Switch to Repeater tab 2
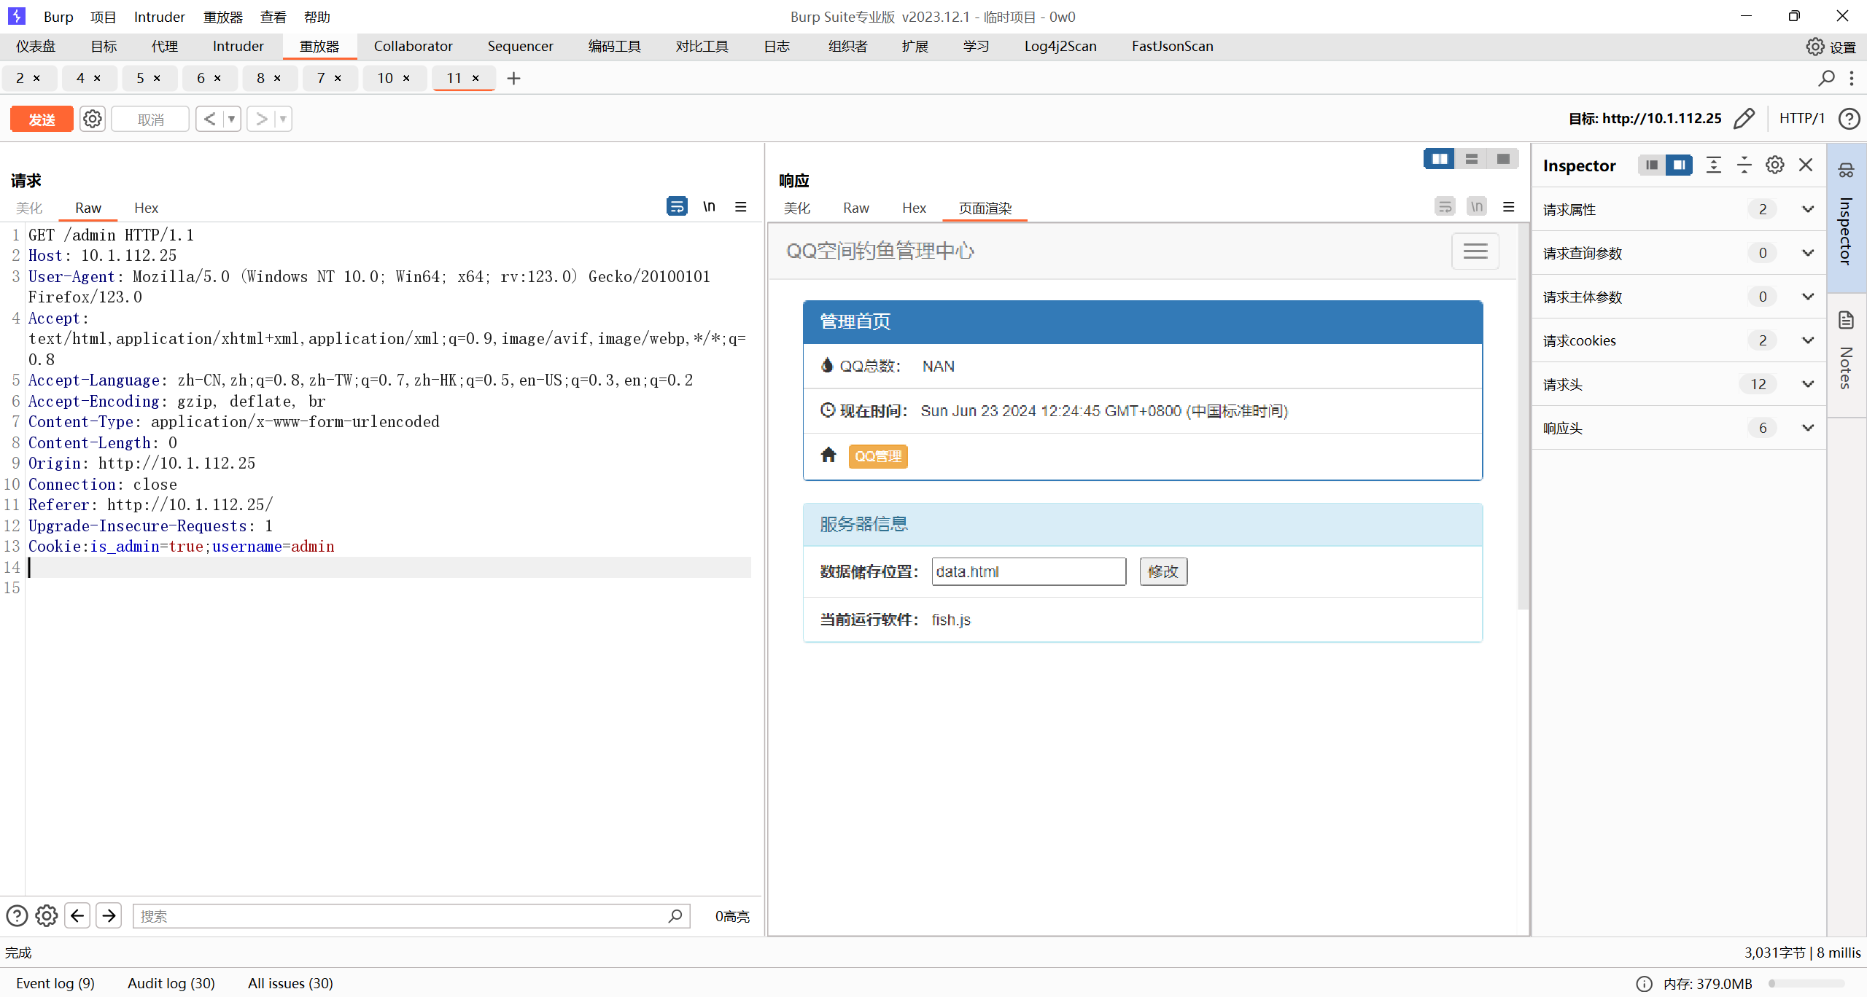1867x997 pixels. coord(20,78)
